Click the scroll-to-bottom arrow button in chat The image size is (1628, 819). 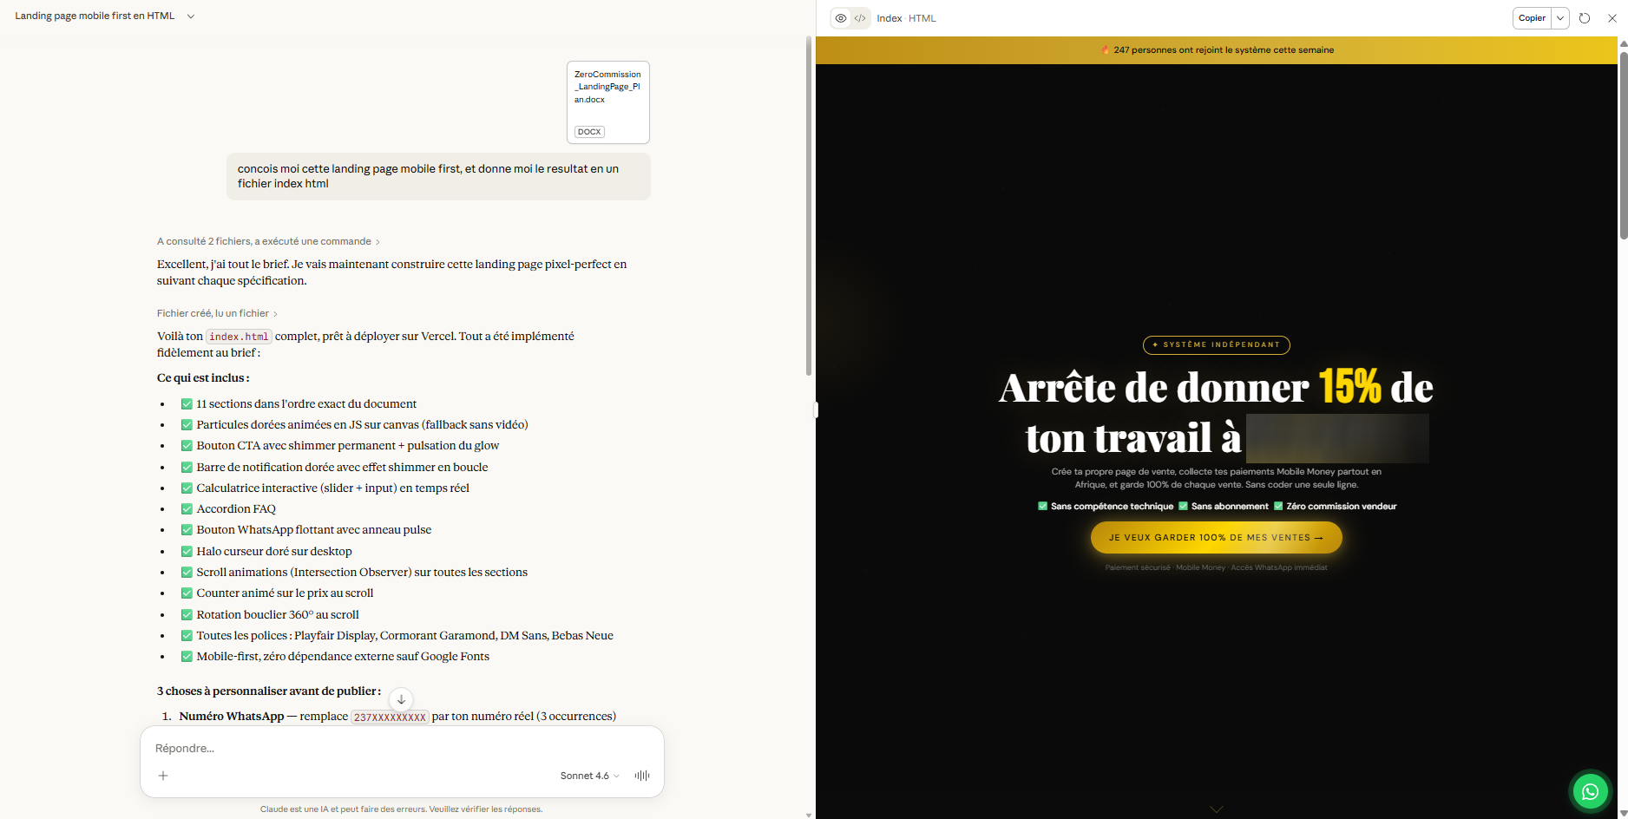(401, 699)
